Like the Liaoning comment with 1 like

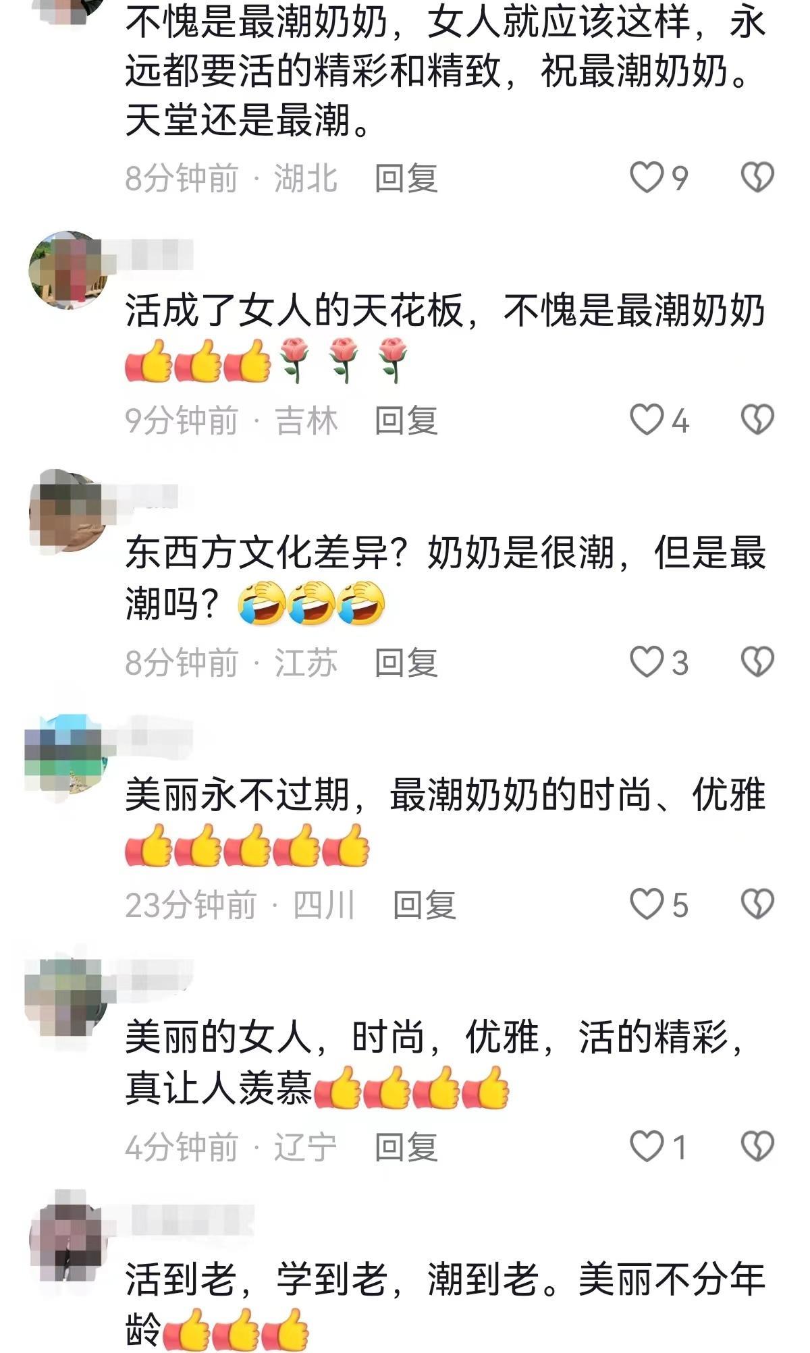pyautogui.click(x=647, y=1147)
